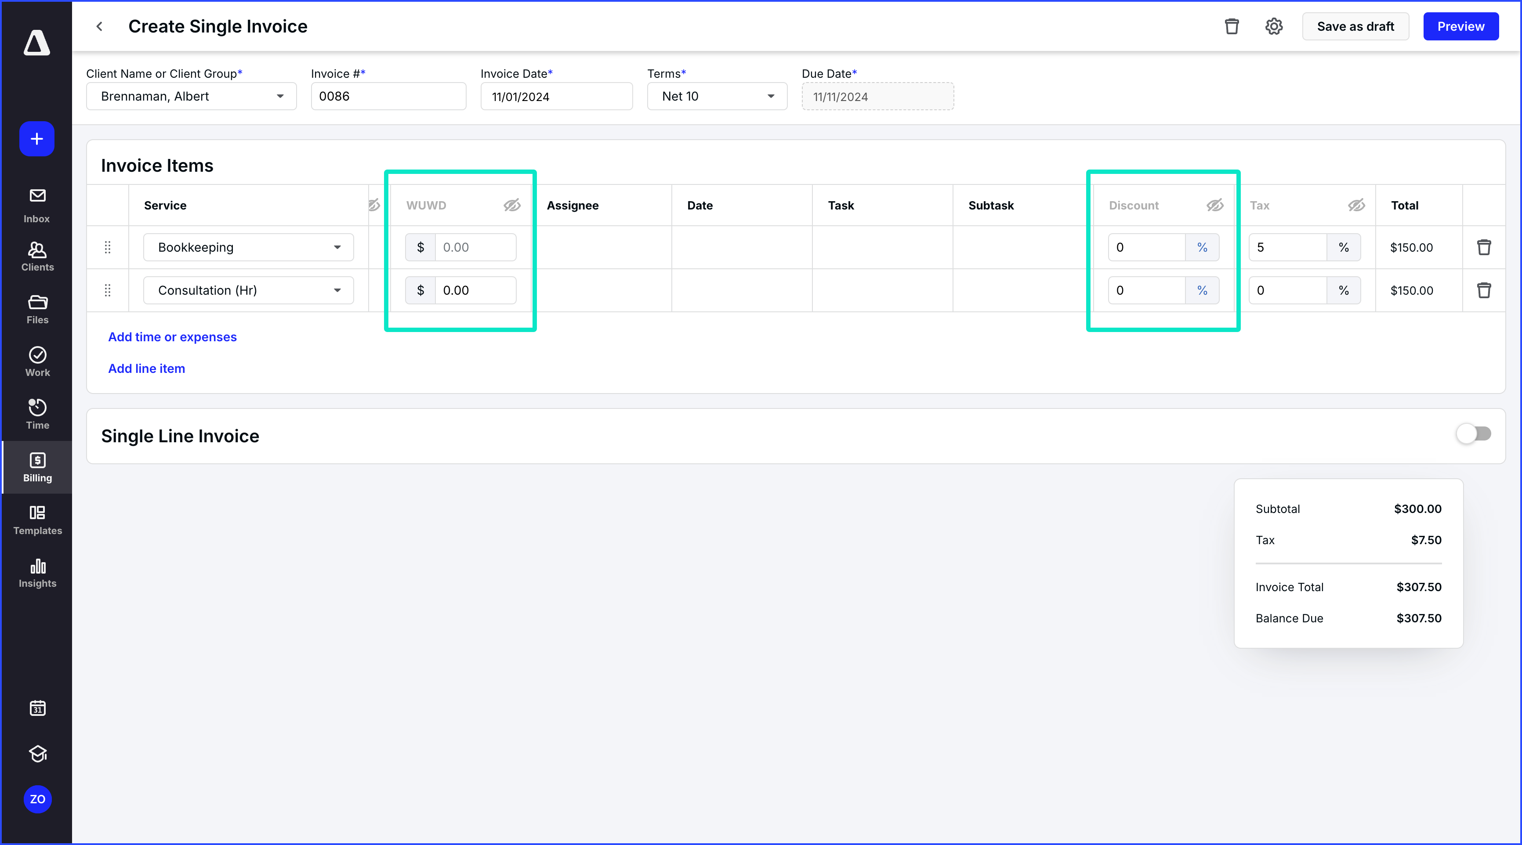Click Add line item
1522x845 pixels.
(x=146, y=368)
